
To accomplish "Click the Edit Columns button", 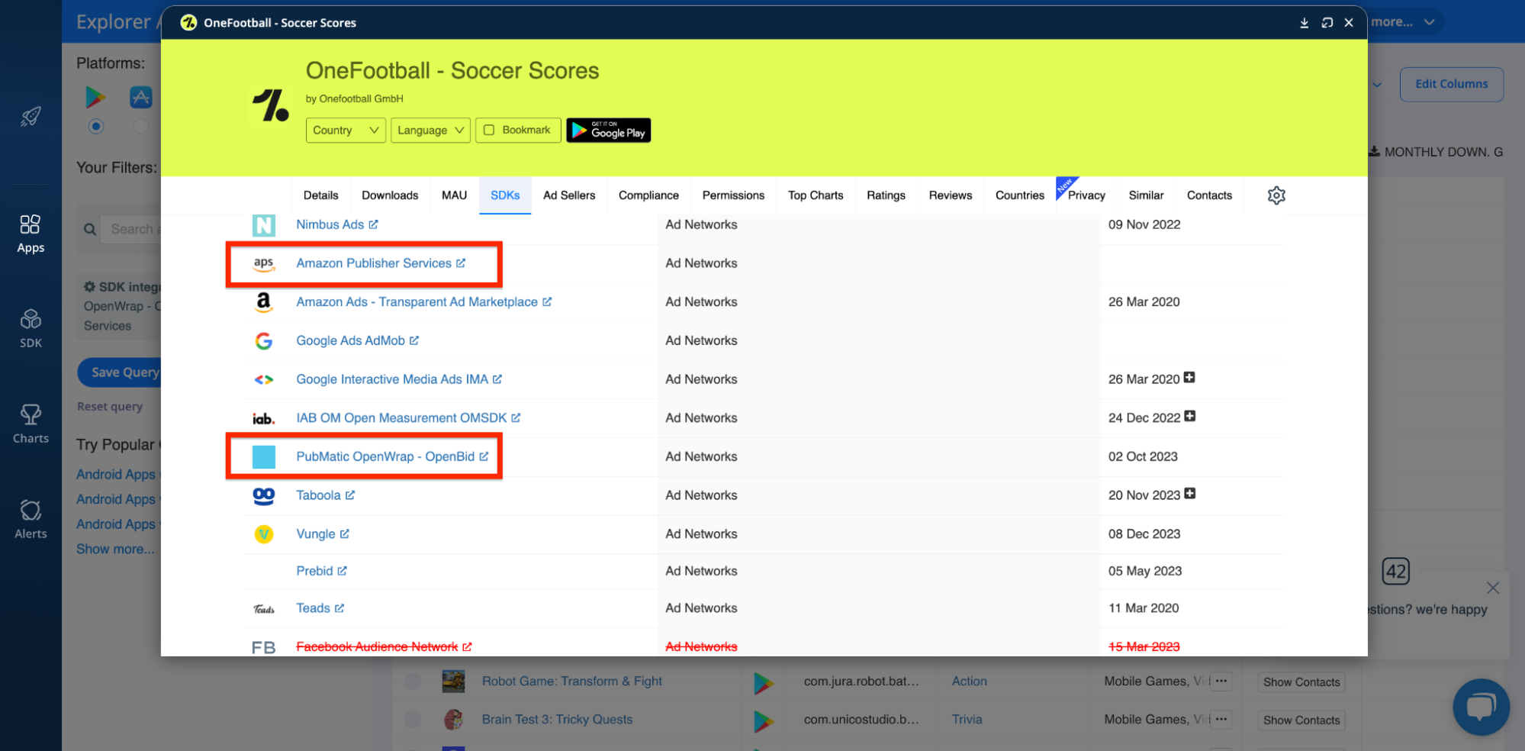I will coord(1452,84).
